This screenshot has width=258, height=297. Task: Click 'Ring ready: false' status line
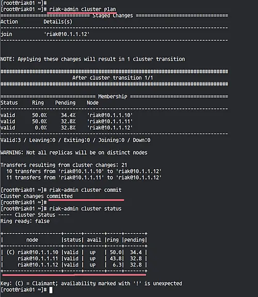coord(25,221)
